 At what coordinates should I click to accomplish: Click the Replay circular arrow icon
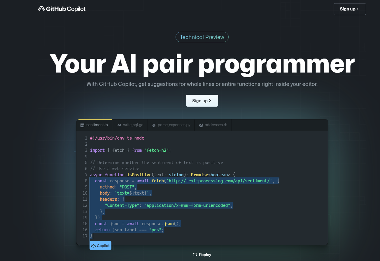[x=195, y=255]
